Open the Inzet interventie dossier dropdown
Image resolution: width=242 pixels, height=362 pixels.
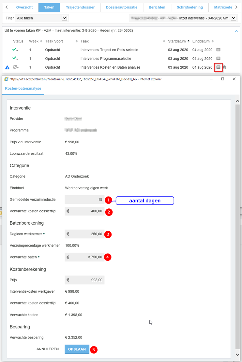click(233, 18)
